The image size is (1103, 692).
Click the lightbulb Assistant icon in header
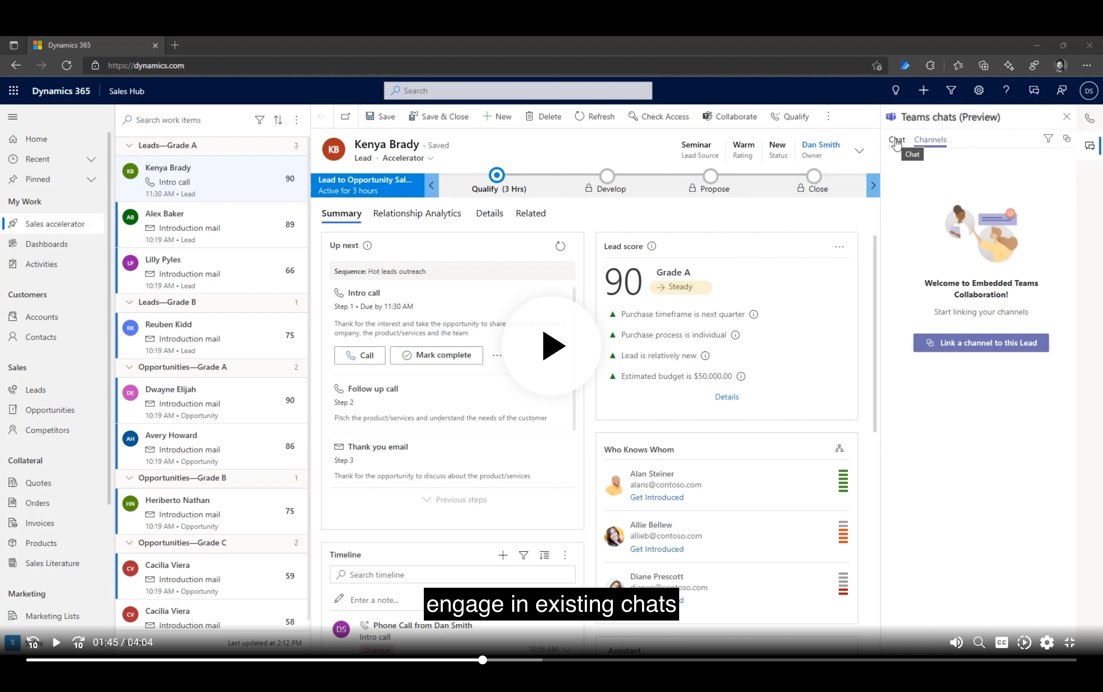895,91
